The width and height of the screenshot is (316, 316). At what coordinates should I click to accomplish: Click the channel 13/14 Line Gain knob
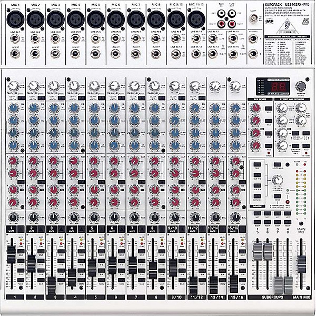(215, 86)
